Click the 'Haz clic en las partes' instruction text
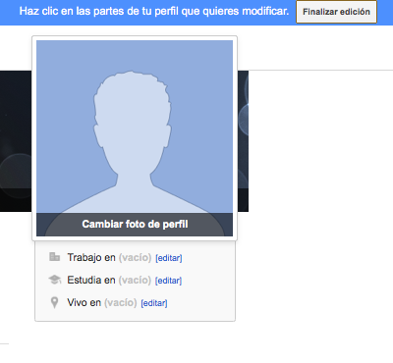The image size is (393, 363). coord(154,12)
